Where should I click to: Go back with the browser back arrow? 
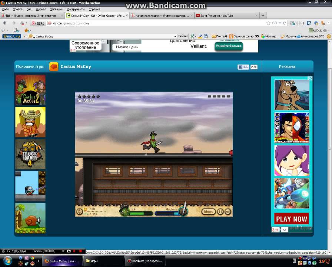(5, 23)
